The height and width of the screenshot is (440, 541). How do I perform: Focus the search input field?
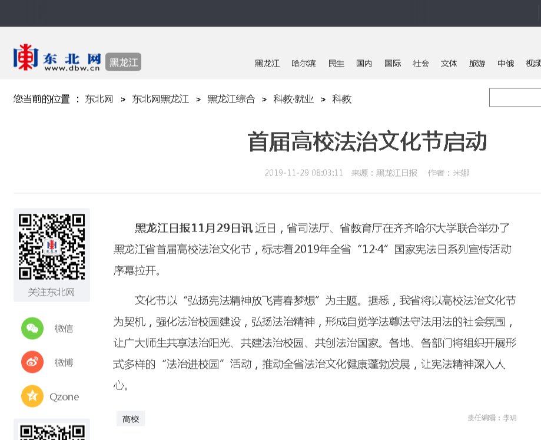coord(515,98)
